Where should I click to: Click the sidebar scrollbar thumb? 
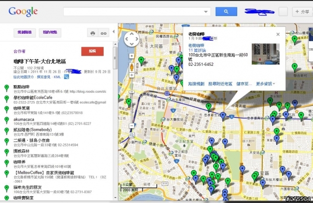pos(115,58)
